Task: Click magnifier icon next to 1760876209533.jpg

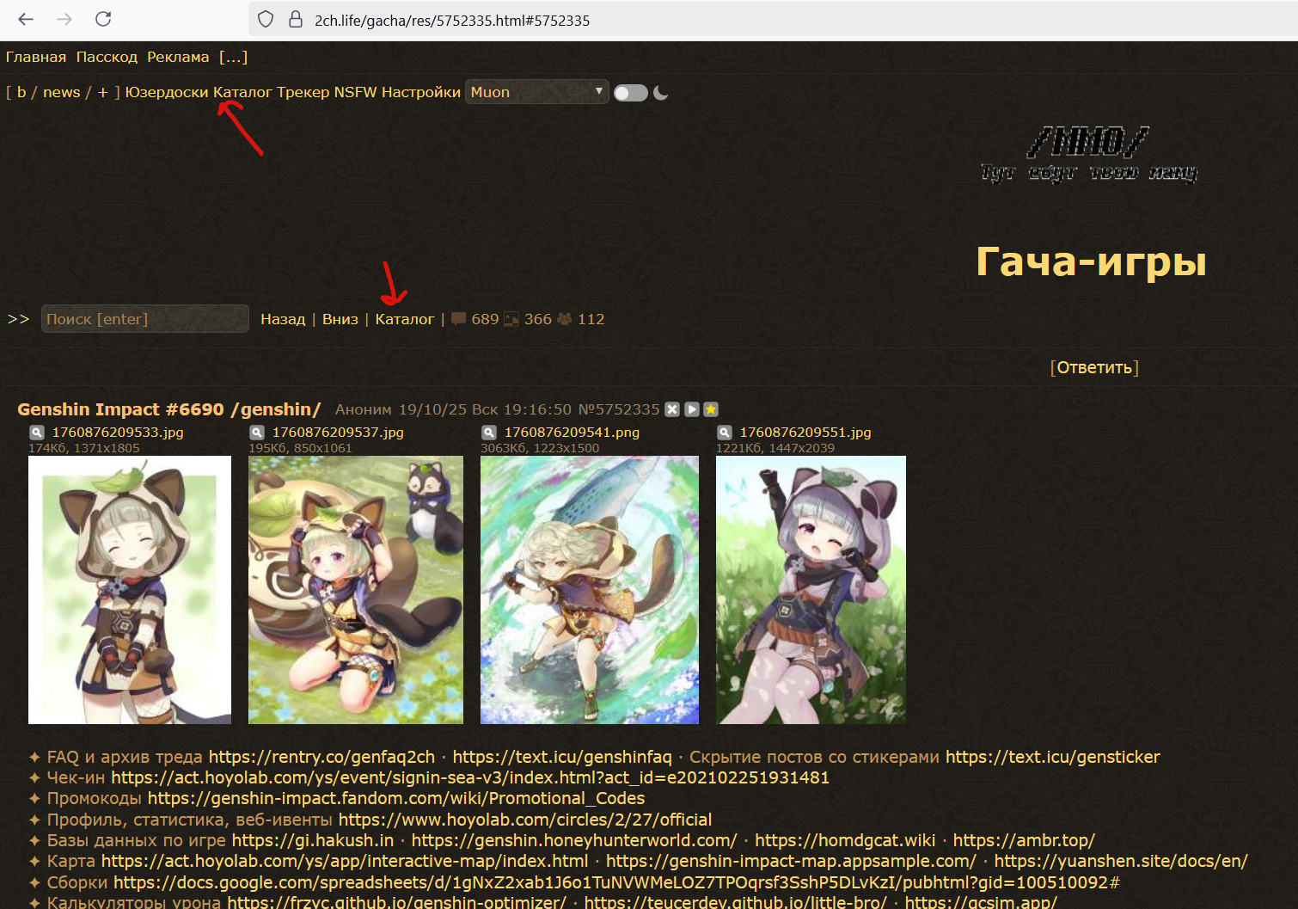Action: click(x=37, y=433)
